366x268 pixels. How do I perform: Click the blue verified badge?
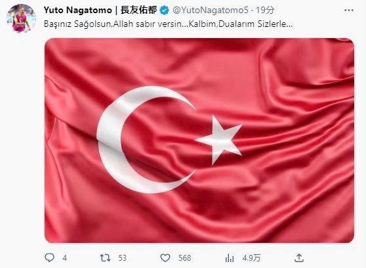tap(165, 11)
